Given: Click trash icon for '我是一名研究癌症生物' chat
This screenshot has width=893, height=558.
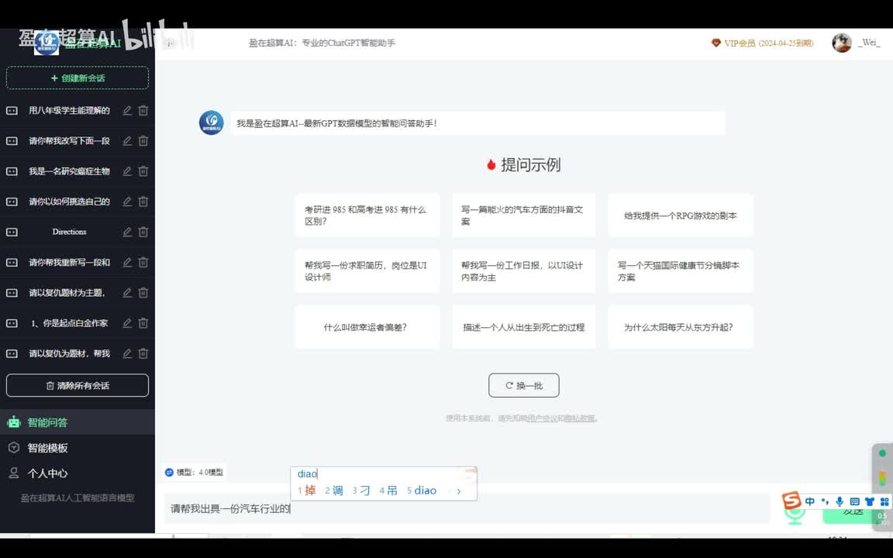Looking at the screenshot, I should 143,171.
